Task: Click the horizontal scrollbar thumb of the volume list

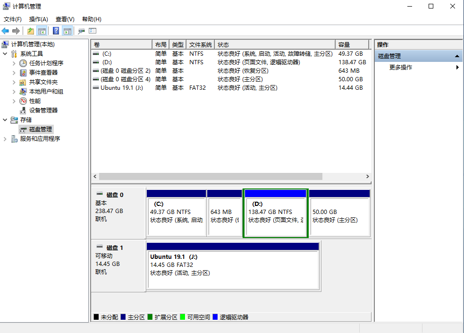Action: click(x=211, y=176)
